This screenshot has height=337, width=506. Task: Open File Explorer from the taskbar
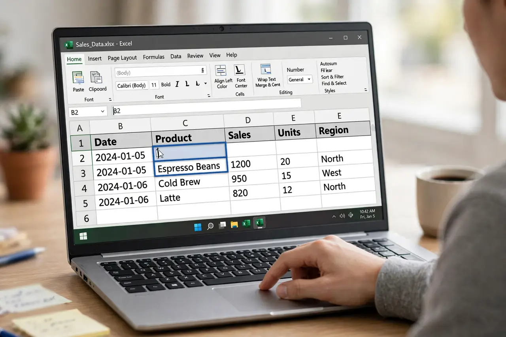pyautogui.click(x=234, y=225)
